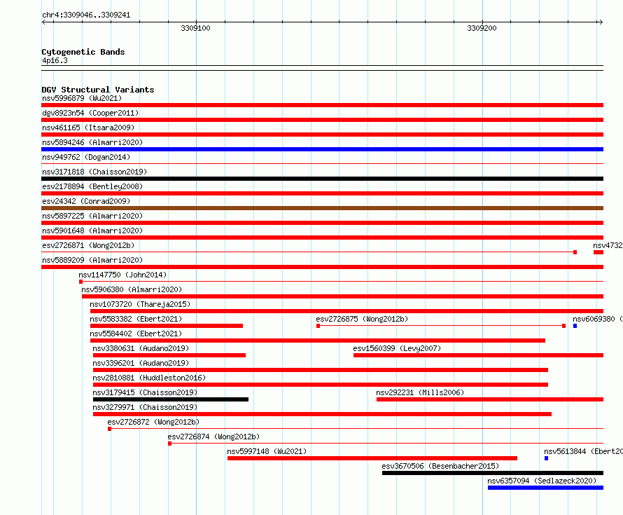Click the black bar under nsv3179415 (Chaisson2019)
Viewport: 623px width, 515px height.
tap(171, 399)
